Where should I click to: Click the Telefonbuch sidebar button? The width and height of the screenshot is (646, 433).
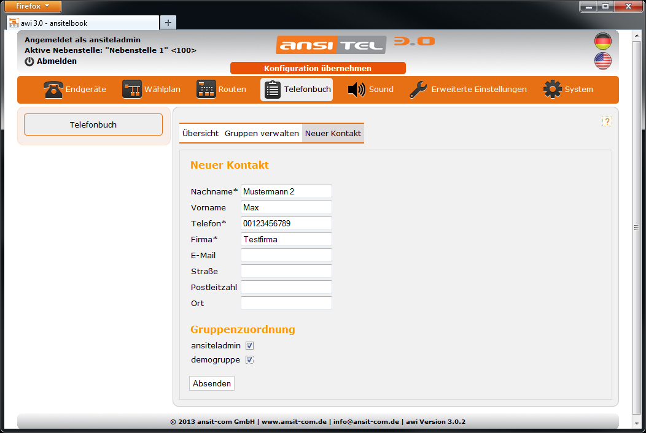[x=93, y=125]
